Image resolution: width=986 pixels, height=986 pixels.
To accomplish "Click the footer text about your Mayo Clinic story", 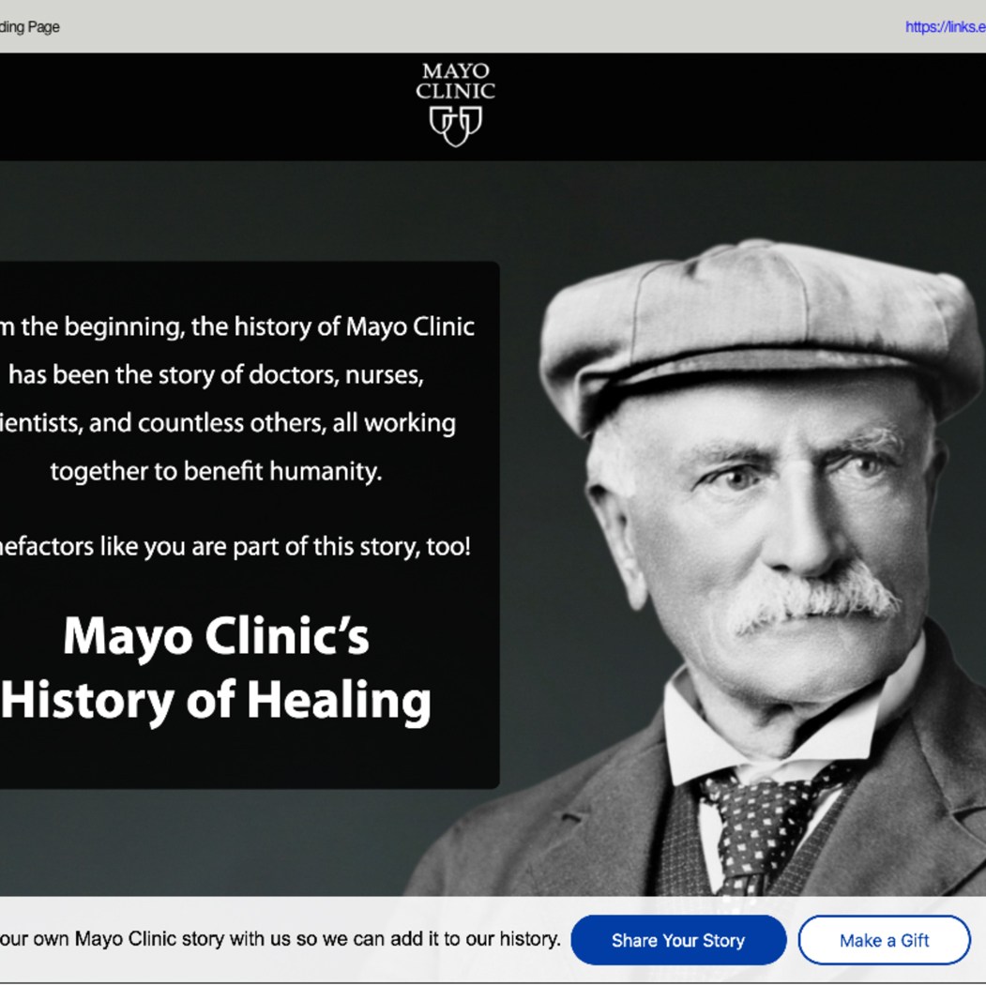I will coord(280,938).
